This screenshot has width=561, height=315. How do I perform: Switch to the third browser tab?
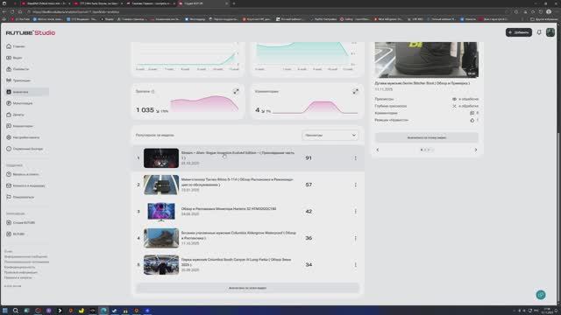[x=151, y=3]
